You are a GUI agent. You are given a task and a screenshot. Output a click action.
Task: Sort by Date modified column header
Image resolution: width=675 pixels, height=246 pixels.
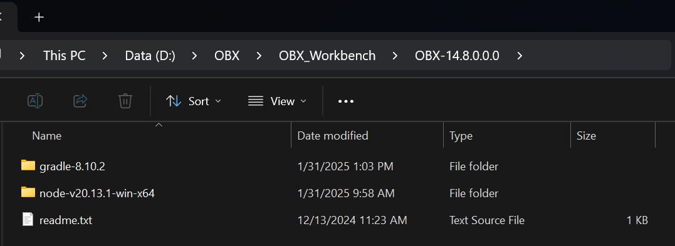(x=333, y=136)
